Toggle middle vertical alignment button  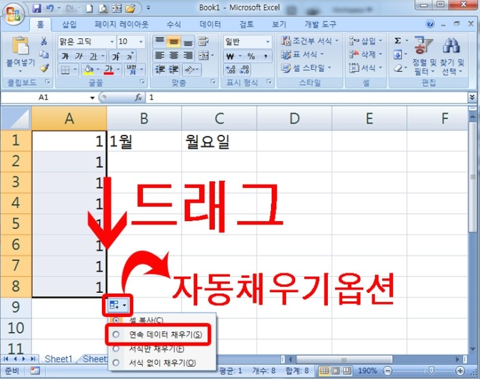[x=174, y=42]
